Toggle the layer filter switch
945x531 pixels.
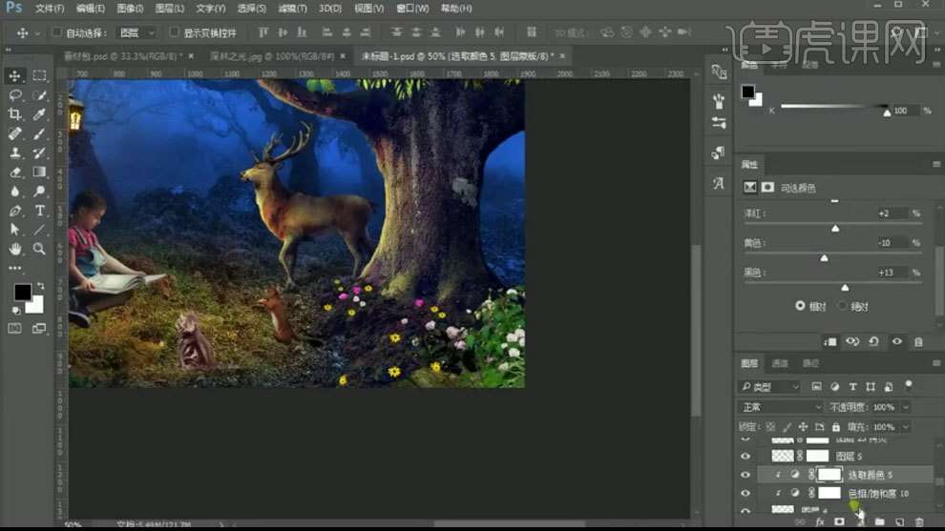pyautogui.click(x=908, y=385)
